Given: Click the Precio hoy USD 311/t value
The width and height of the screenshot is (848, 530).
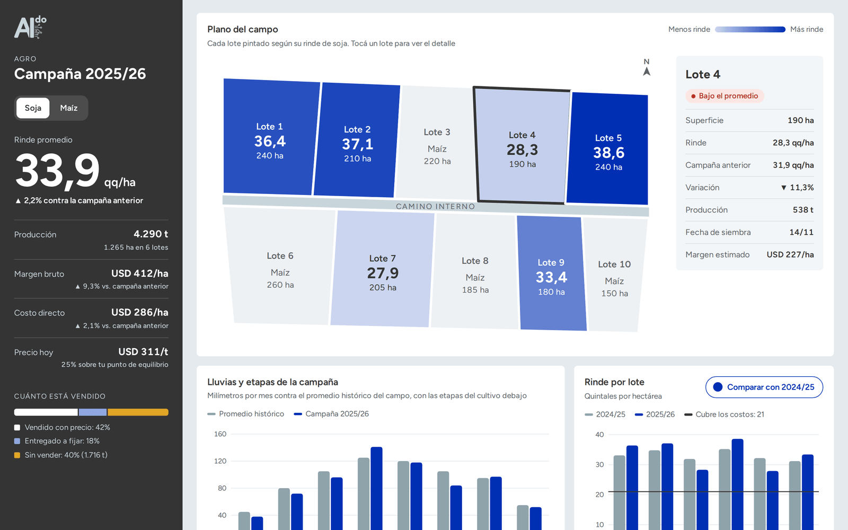Looking at the screenshot, I should (143, 352).
